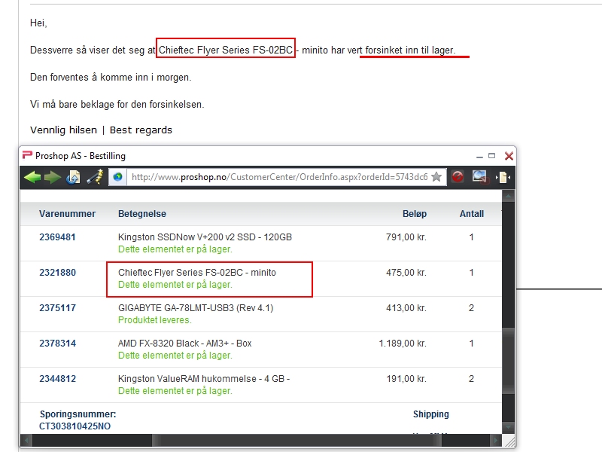The image size is (602, 452).
Task: Minimize the Proshop AS - Bestilling window
Action: click(479, 156)
